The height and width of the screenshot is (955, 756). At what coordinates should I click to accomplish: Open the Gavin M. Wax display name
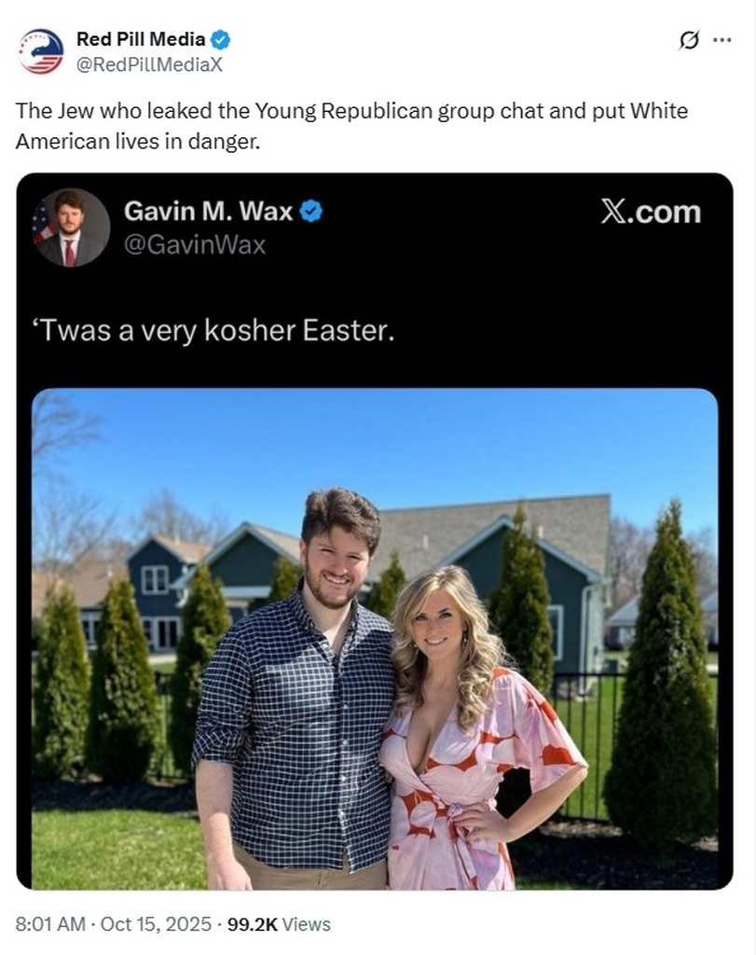[x=208, y=212]
